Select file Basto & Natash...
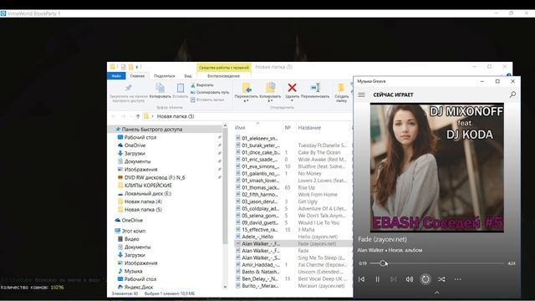Screen dimensions: 535x301 click(x=260, y=272)
